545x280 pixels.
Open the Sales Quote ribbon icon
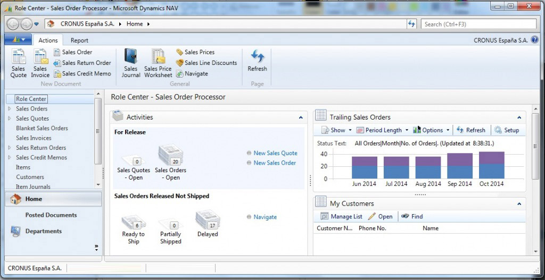click(19, 63)
